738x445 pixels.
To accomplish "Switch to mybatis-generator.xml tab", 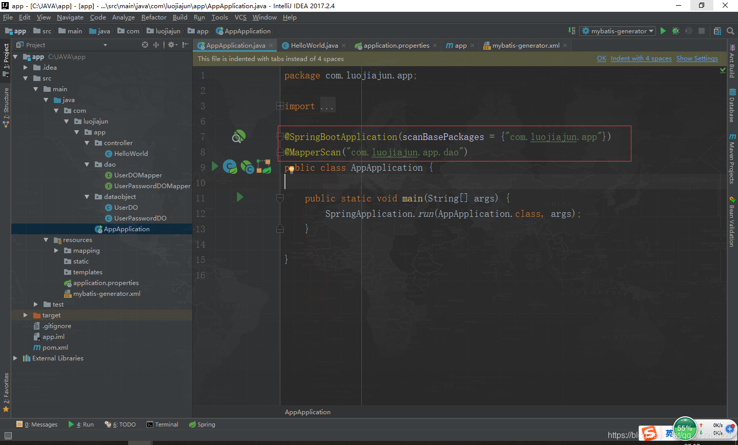I will pyautogui.click(x=526, y=46).
